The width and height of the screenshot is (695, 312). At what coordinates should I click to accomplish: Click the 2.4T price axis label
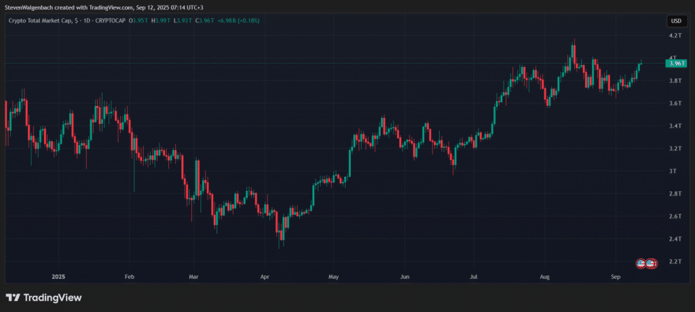pos(675,239)
